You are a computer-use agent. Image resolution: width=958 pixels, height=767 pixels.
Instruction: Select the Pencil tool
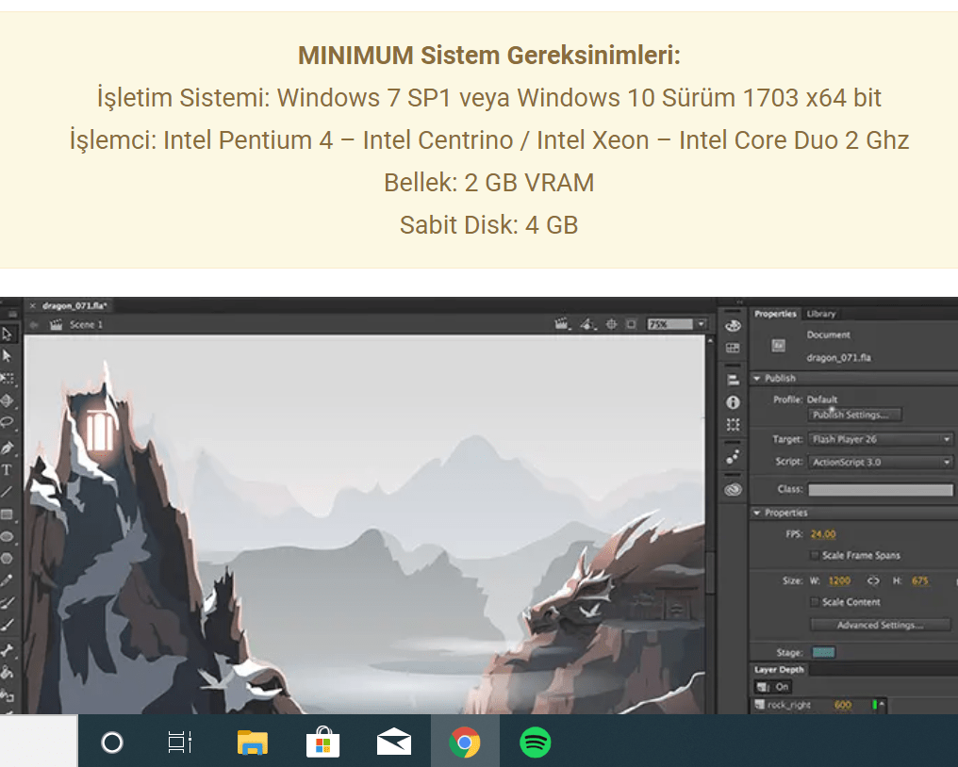(8, 580)
